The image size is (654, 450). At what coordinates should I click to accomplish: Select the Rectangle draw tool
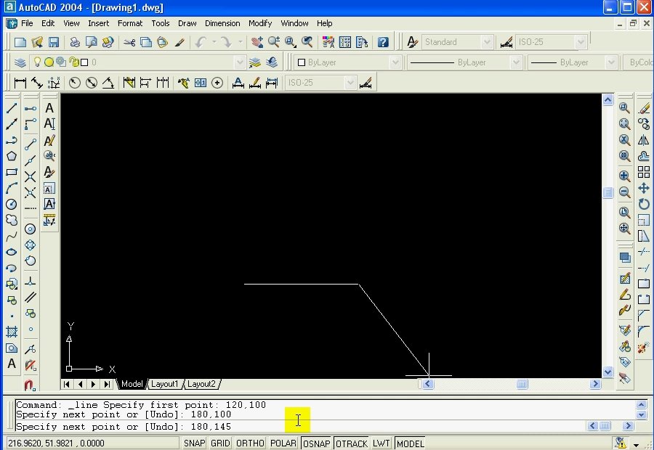(x=12, y=172)
